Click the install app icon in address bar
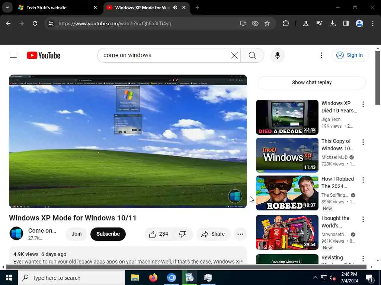This screenshot has height=285, width=381. click(x=243, y=23)
